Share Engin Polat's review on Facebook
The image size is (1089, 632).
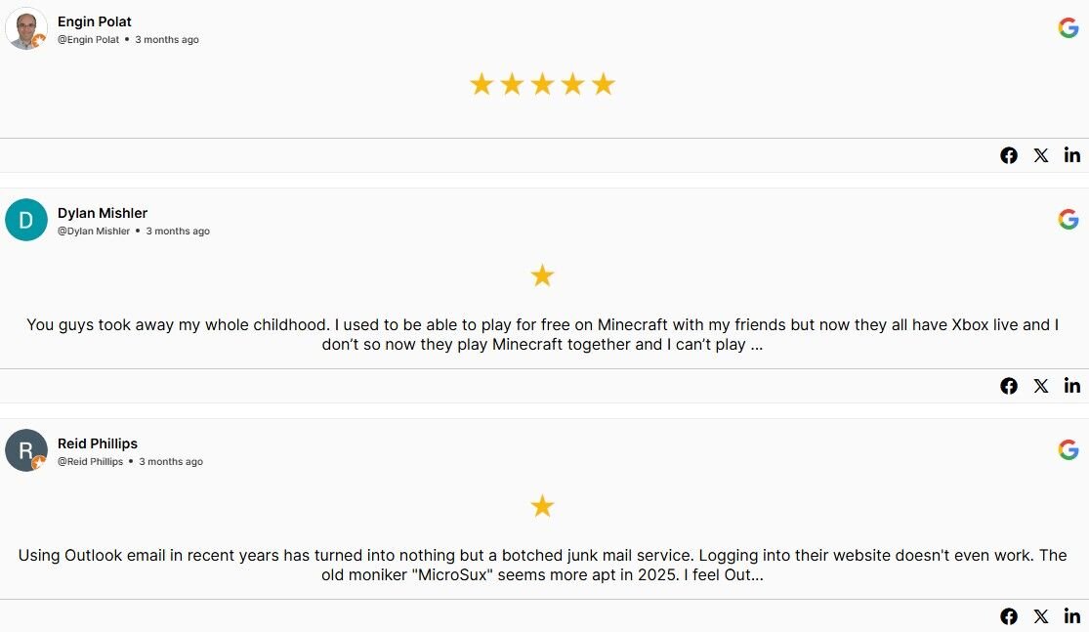click(1009, 154)
